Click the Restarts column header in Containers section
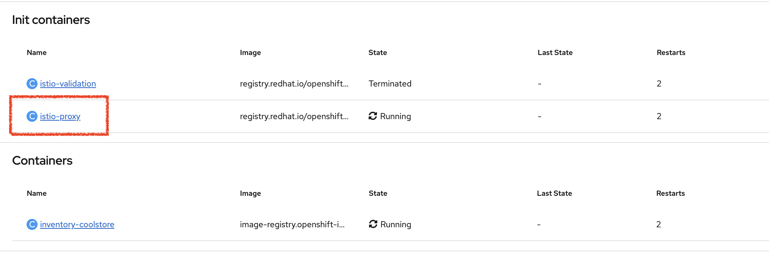The width and height of the screenshot is (769, 258). pyautogui.click(x=671, y=193)
